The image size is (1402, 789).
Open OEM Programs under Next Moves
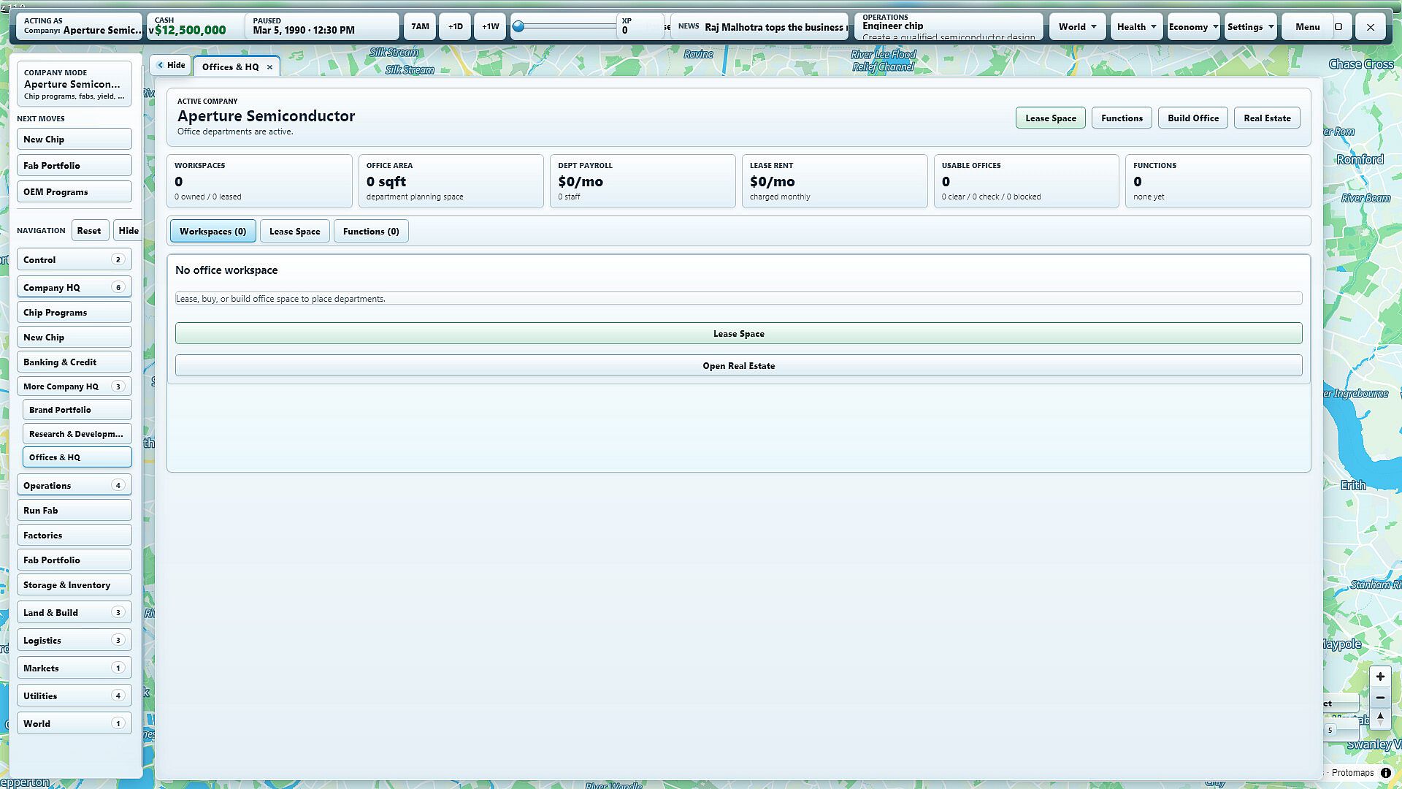click(x=74, y=192)
